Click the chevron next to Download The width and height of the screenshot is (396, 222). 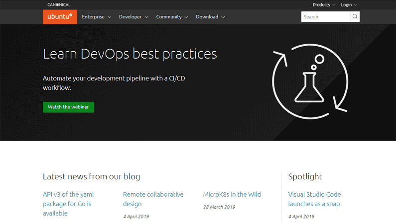pyautogui.click(x=223, y=17)
